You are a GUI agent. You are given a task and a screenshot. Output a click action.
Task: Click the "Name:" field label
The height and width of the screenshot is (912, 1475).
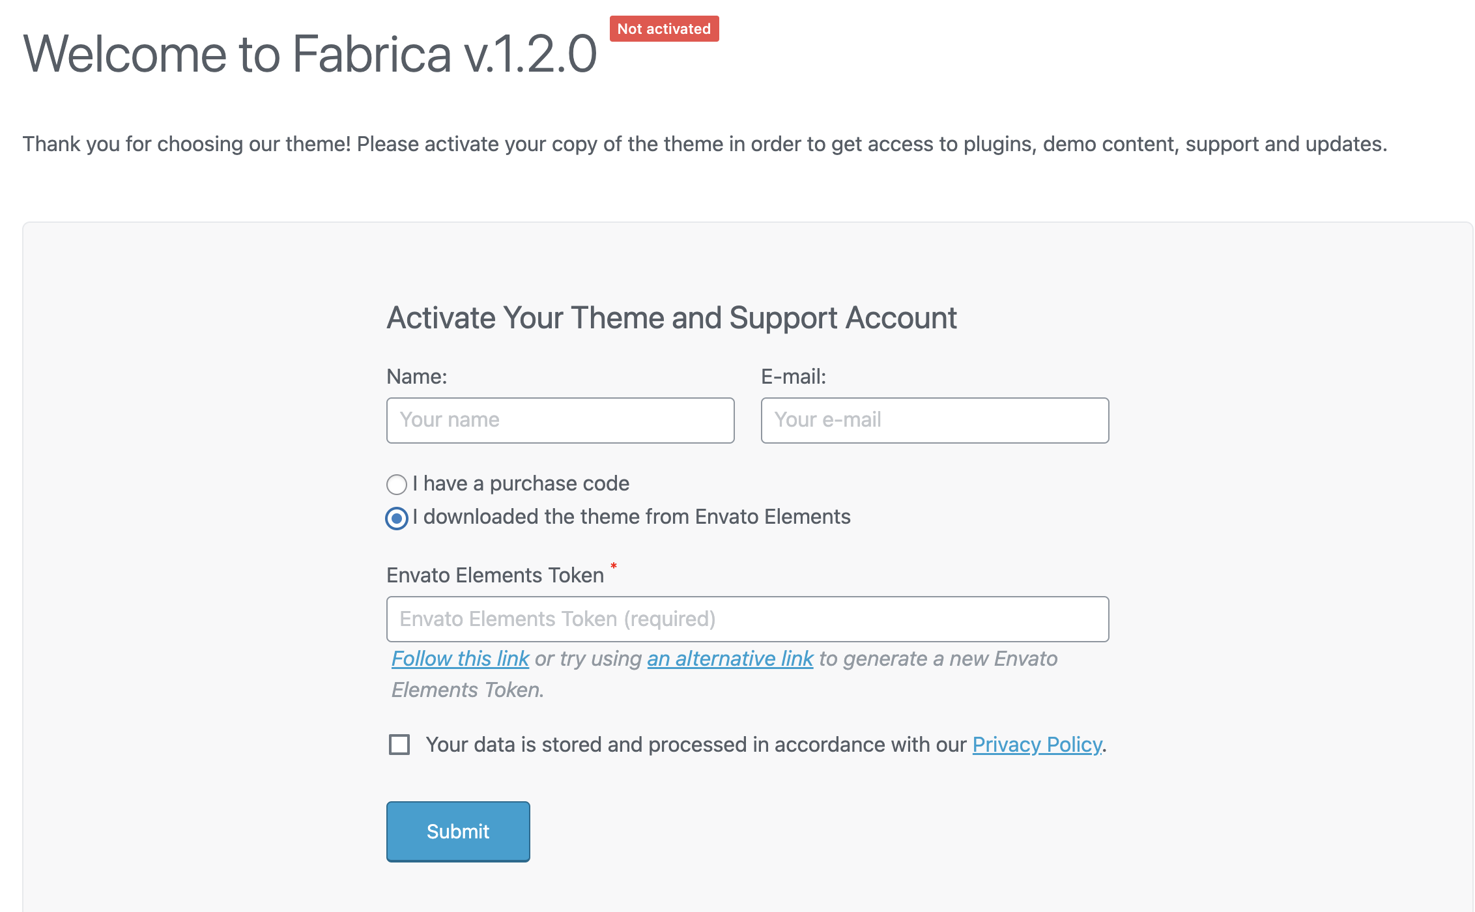(x=416, y=377)
